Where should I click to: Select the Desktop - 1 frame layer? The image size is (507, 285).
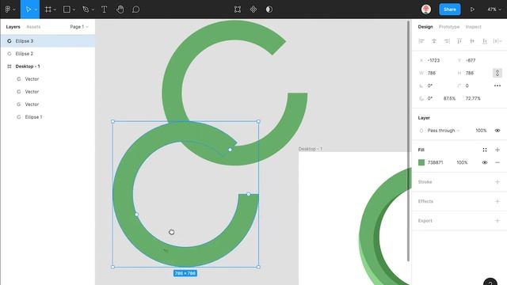[x=48, y=66]
